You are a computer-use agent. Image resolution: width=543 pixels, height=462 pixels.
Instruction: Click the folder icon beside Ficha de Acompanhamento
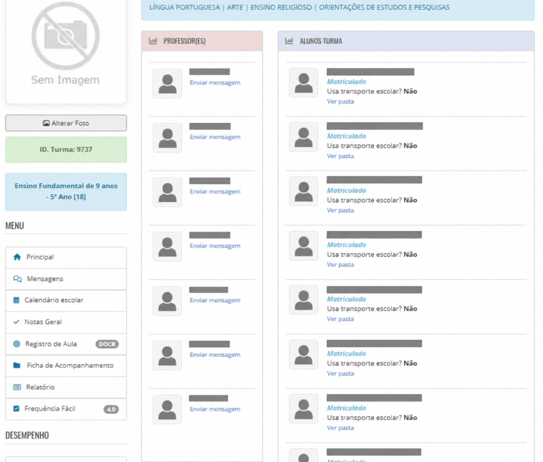pyautogui.click(x=16, y=365)
